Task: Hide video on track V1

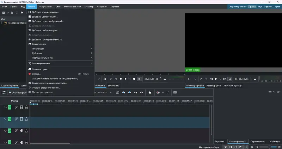Action: [22, 119]
